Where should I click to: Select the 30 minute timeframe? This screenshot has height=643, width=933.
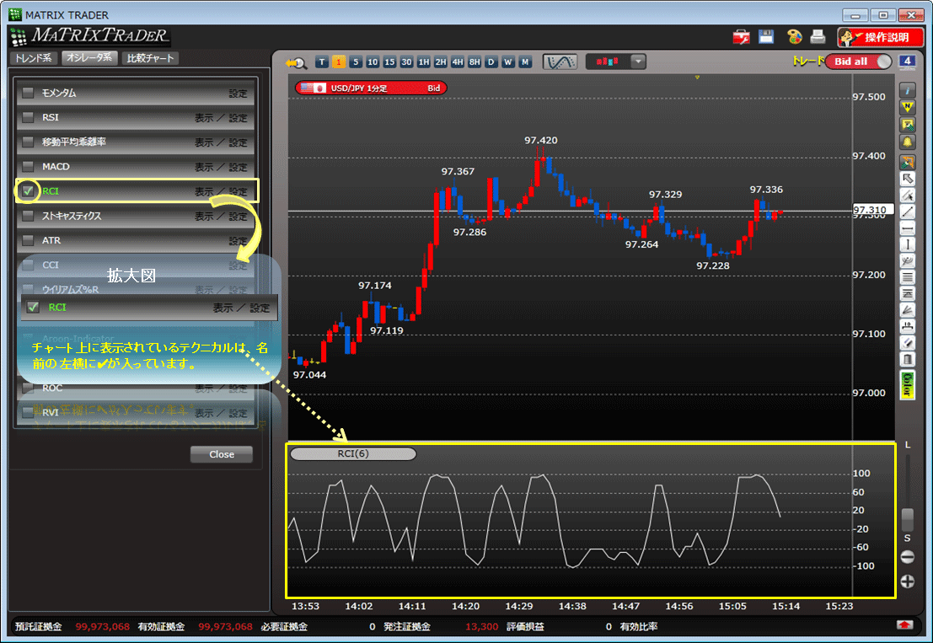[x=406, y=62]
